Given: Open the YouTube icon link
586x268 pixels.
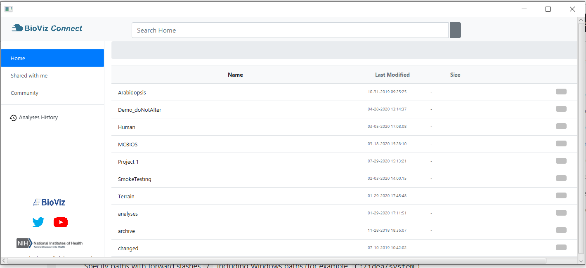Looking at the screenshot, I should tap(61, 222).
